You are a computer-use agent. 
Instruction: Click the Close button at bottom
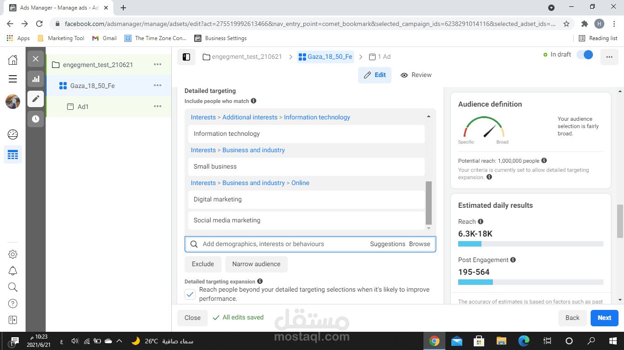192,318
